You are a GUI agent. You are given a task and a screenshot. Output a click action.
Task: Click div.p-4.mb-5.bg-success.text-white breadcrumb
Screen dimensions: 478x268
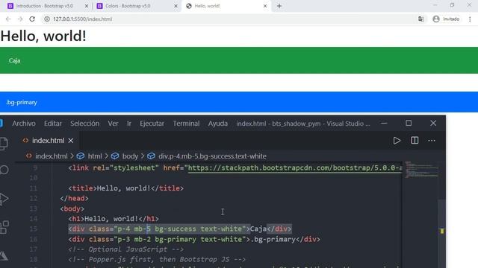click(x=212, y=156)
